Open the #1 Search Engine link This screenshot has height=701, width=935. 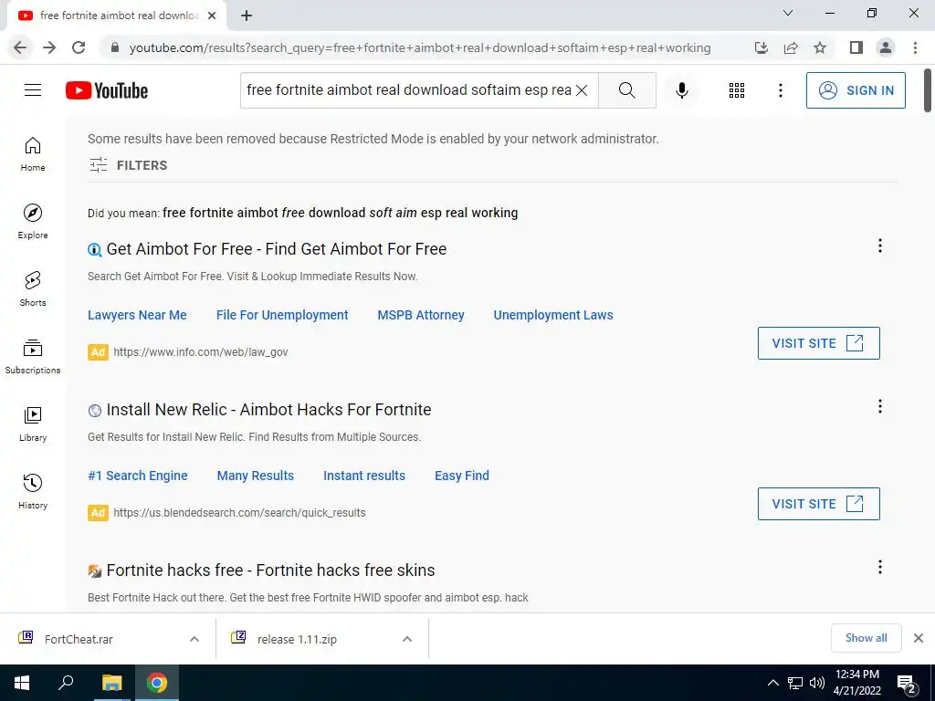pyautogui.click(x=138, y=476)
